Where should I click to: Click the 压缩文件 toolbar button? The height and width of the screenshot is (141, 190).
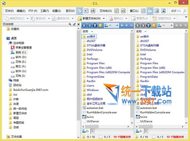162,19
